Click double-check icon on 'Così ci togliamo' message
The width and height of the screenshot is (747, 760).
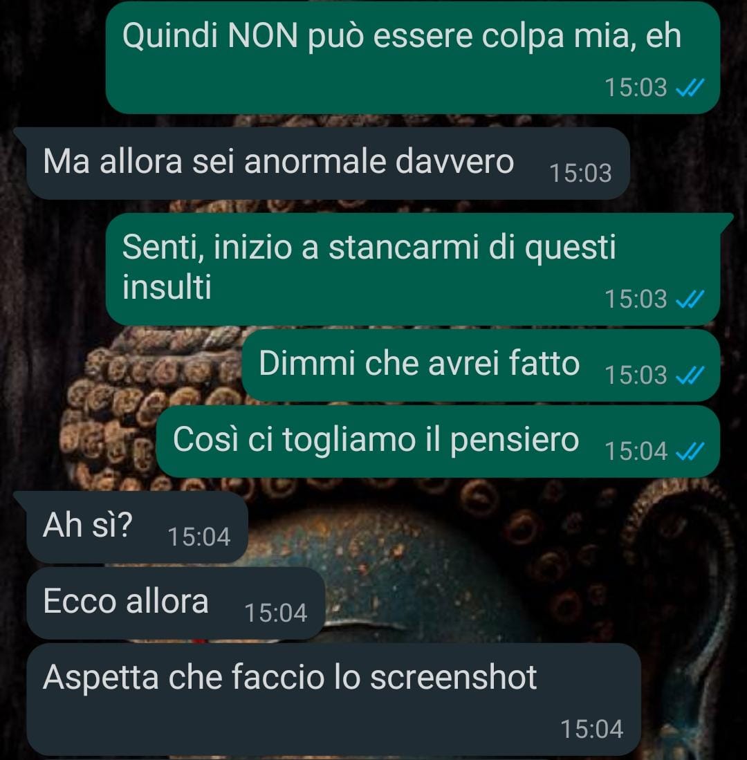(690, 452)
